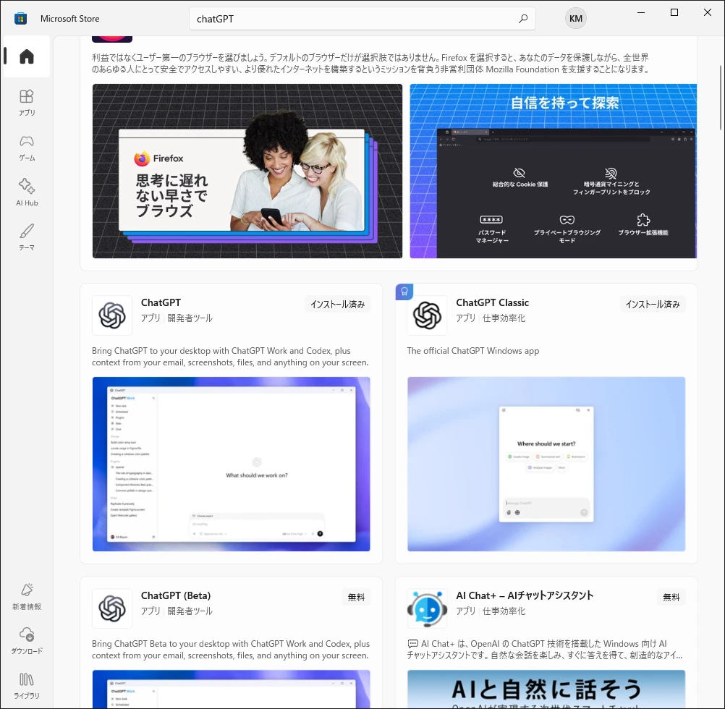Open the AIと自然に話そう screenshot
The image size is (725, 709).
tap(546, 689)
